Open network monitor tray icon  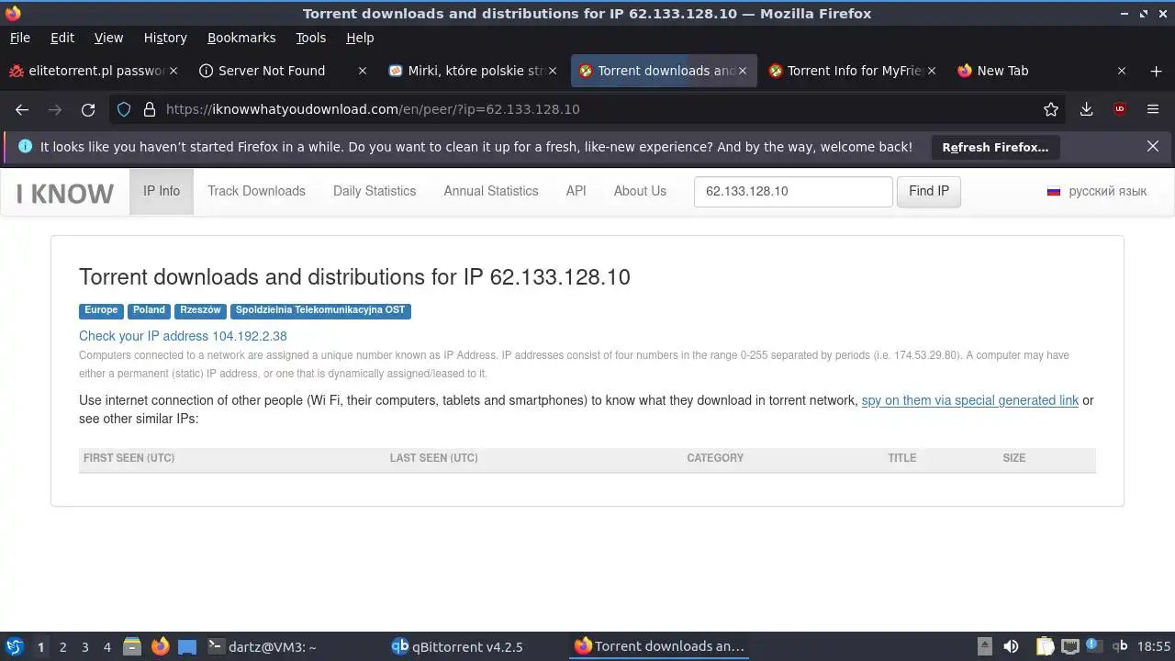point(1069,646)
